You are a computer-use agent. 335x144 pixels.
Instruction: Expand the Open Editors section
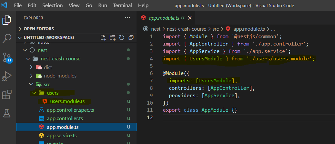click(38, 29)
